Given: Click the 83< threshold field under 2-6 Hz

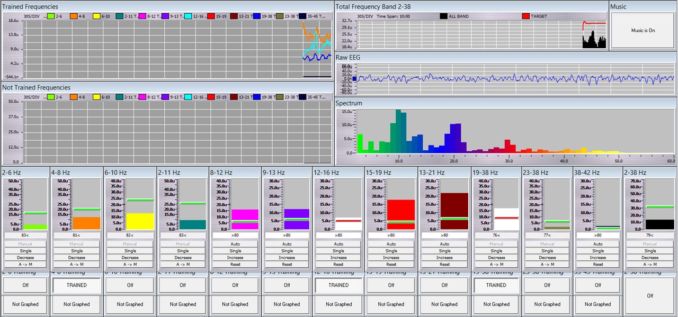Looking at the screenshot, I should coord(24,235).
